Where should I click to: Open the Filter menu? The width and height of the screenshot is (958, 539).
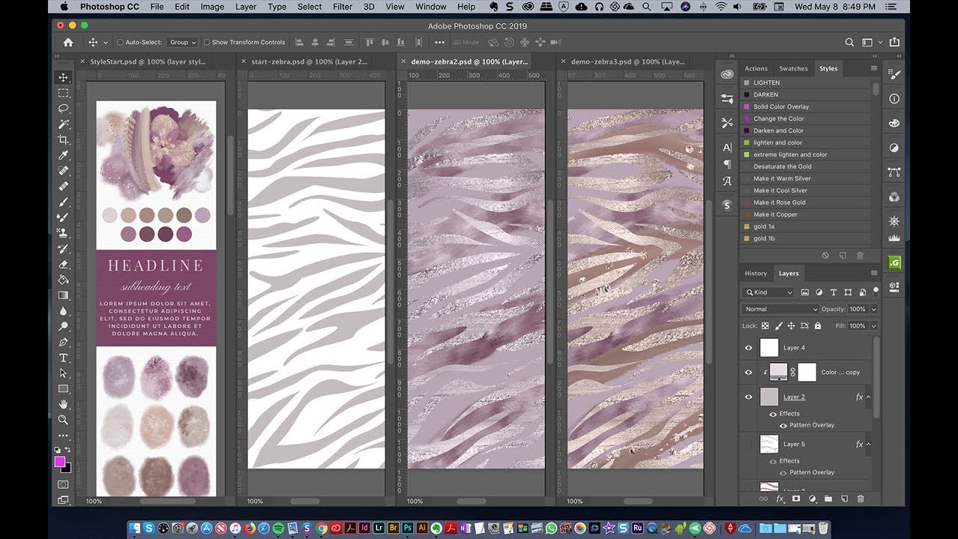pos(343,7)
